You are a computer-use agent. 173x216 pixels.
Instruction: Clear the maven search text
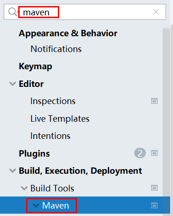click(156, 12)
